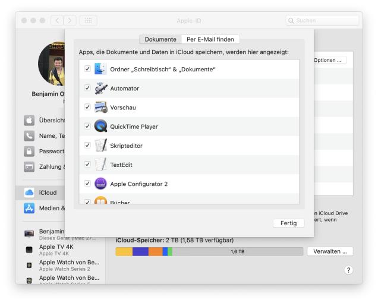Viewport: 378px width, 303px height.
Task: Click the QuickTime Player icon
Action: 100,126
